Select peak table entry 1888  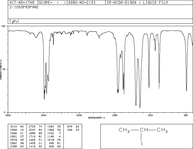click(32, 133)
